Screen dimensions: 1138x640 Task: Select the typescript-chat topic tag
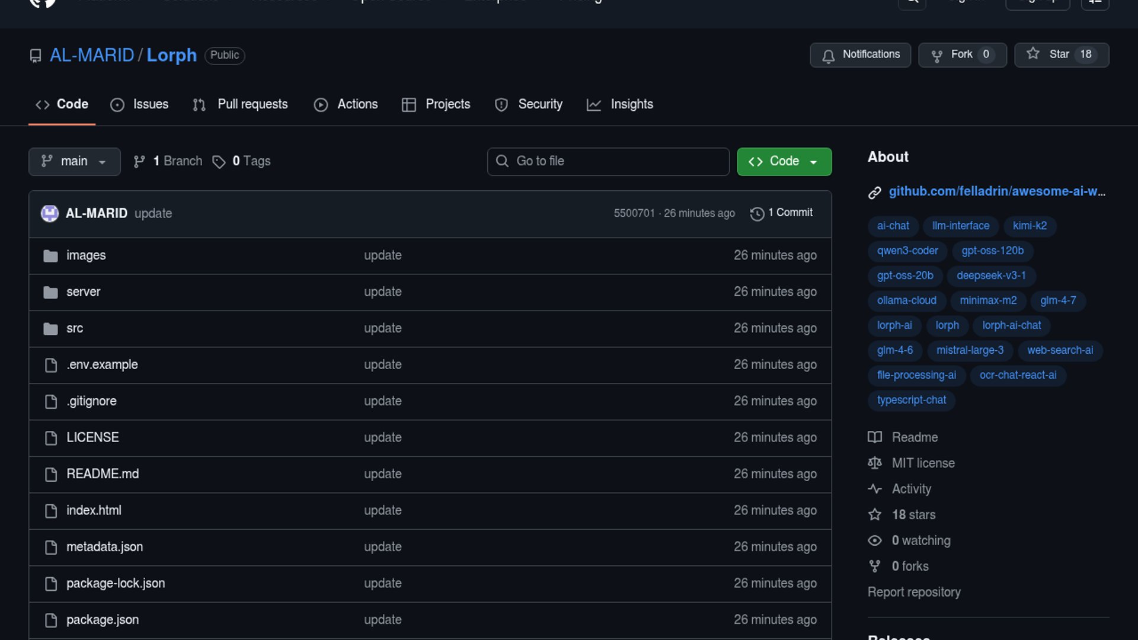tap(912, 401)
